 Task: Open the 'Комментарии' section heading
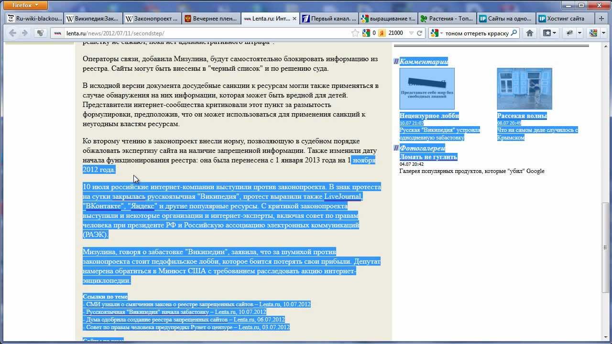tap(424, 61)
